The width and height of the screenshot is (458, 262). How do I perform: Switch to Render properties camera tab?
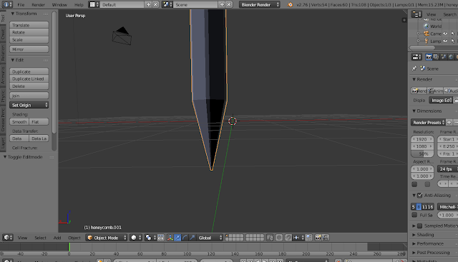429,57
